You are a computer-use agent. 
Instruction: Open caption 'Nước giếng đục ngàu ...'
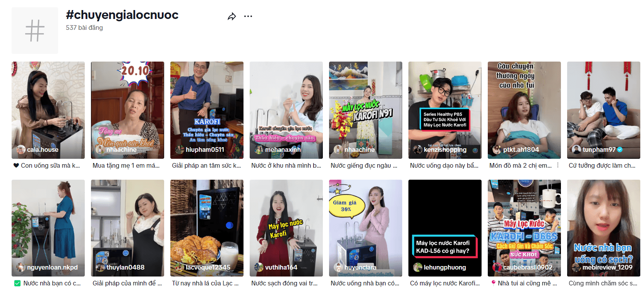(x=364, y=165)
